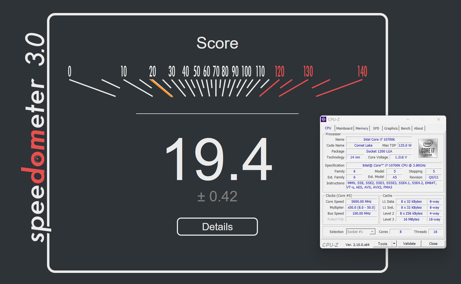Switch to the Bench tab
Image resolution: width=461 pixels, height=284 pixels.
pos(406,129)
